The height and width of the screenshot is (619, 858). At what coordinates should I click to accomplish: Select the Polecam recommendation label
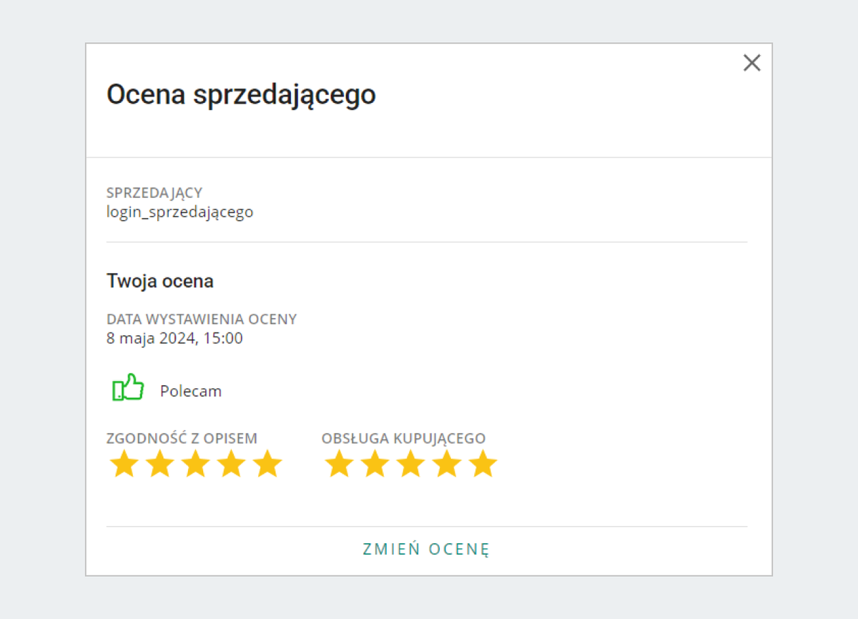[192, 391]
